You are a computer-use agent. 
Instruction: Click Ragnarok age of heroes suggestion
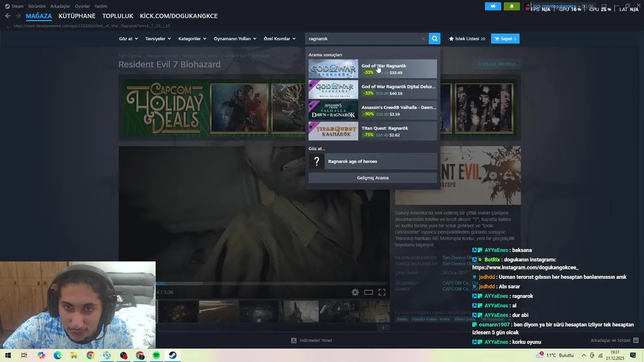(373, 161)
